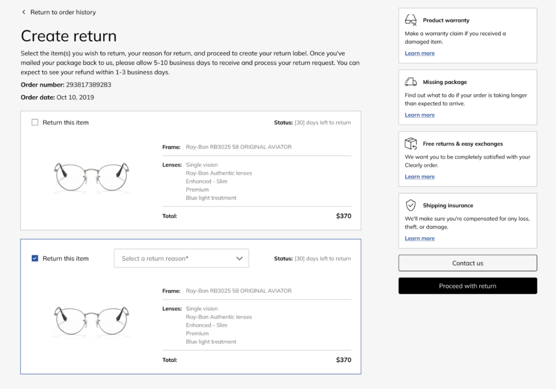This screenshot has width=556, height=389.
Task: Click the Free returns & easy exchanges heading
Action: [x=463, y=143]
